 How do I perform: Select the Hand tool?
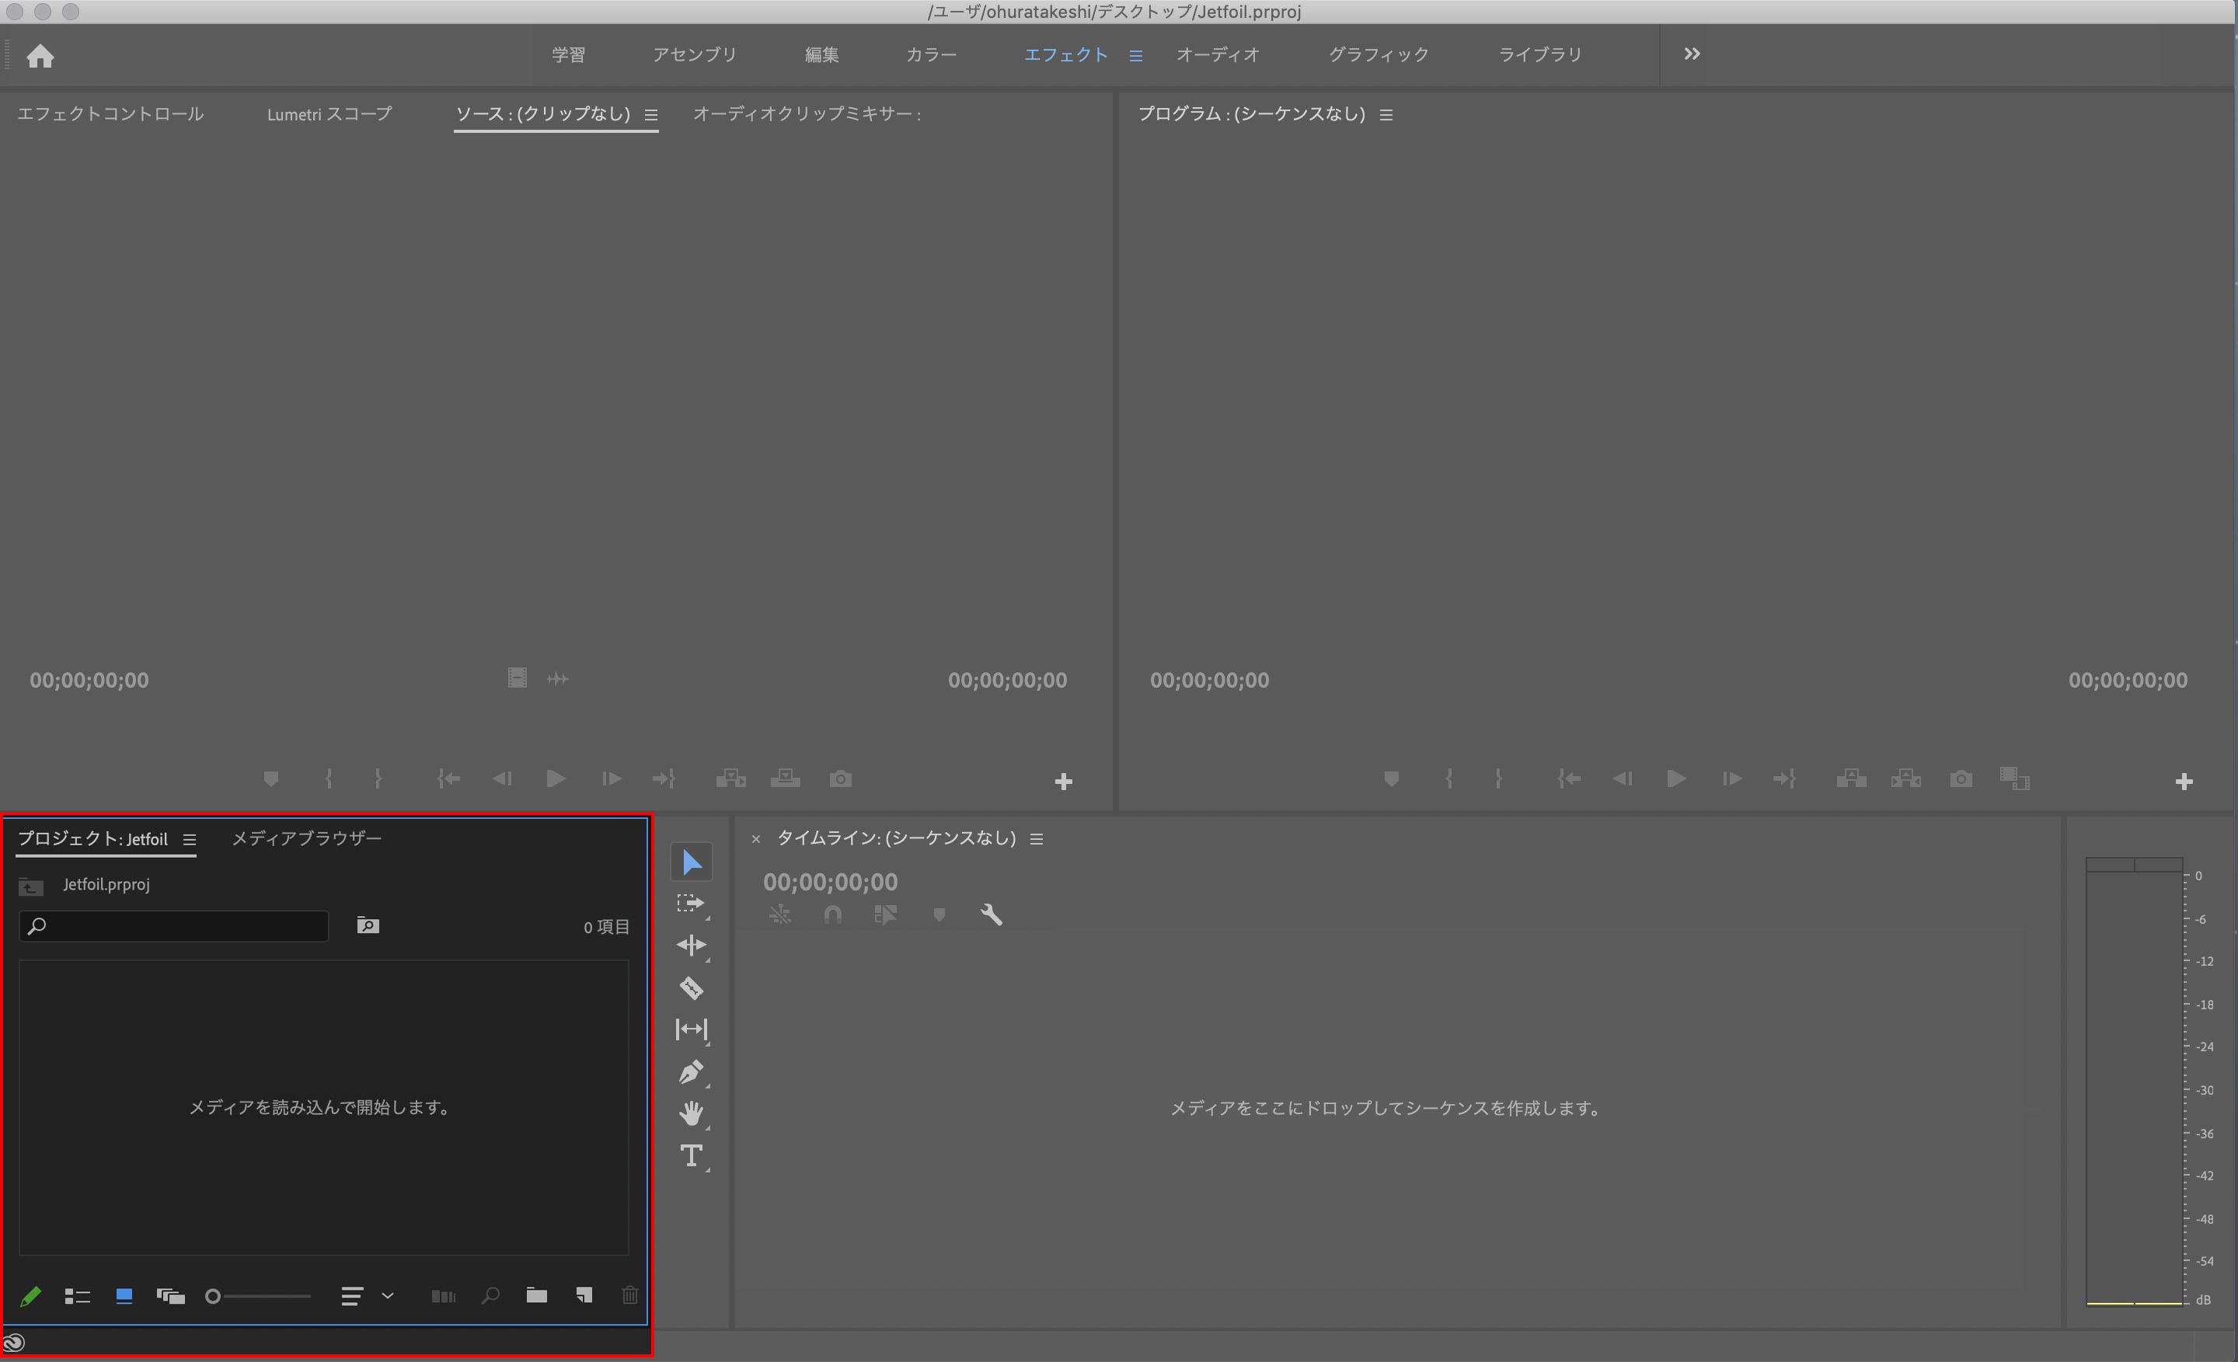tap(691, 1113)
